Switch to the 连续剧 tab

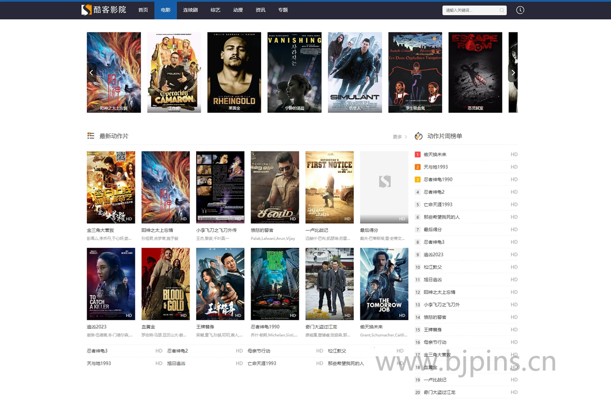coord(190,10)
